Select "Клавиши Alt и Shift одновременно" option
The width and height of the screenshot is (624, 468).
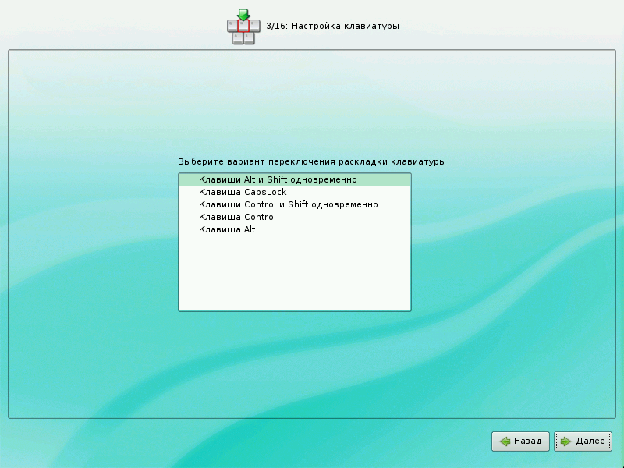[x=278, y=179]
